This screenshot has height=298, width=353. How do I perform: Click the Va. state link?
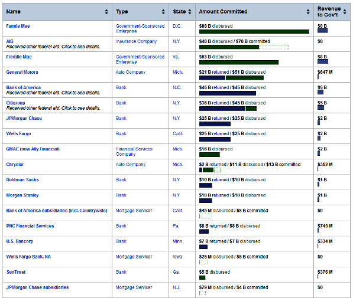pyautogui.click(x=176, y=57)
